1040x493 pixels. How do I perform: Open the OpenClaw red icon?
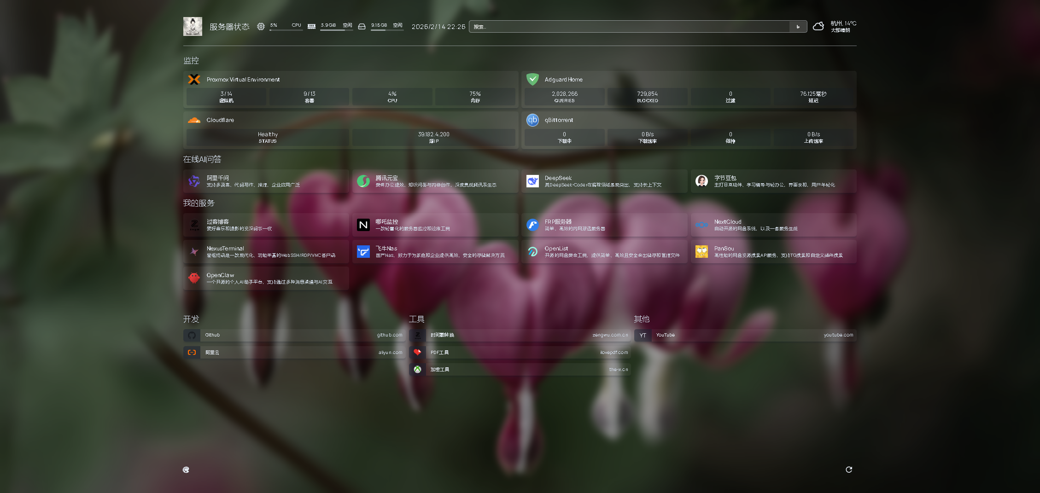click(194, 278)
